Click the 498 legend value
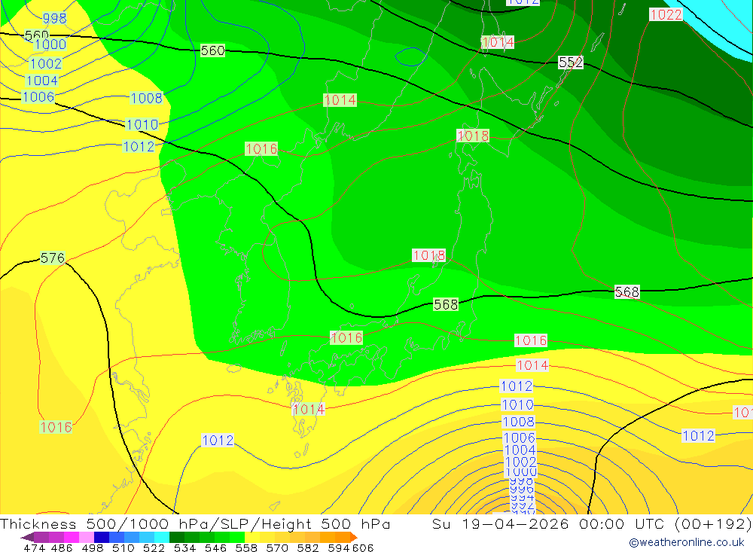 [x=93, y=548]
